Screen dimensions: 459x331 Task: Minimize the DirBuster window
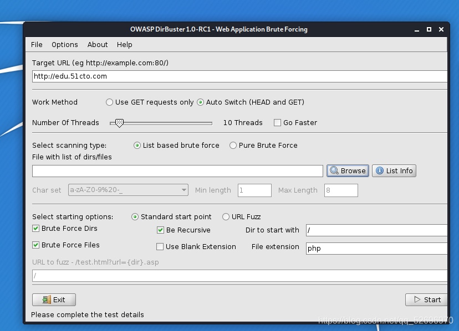pyautogui.click(x=417, y=29)
